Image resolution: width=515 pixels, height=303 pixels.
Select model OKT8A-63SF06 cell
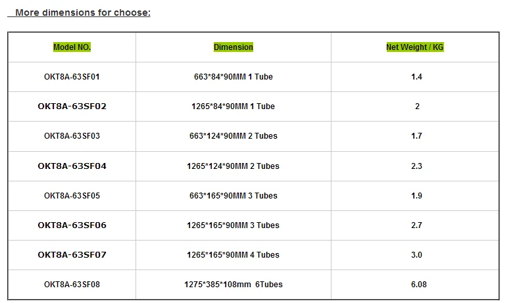[x=72, y=225]
